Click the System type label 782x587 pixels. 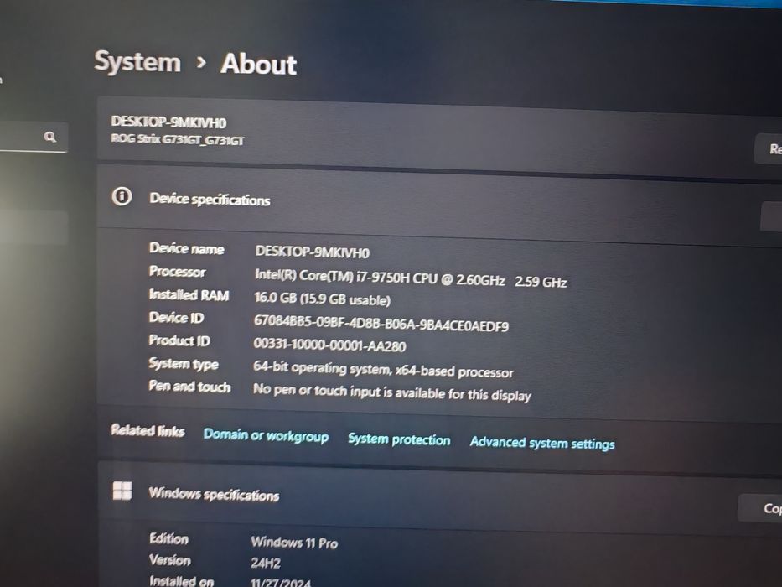coord(184,364)
